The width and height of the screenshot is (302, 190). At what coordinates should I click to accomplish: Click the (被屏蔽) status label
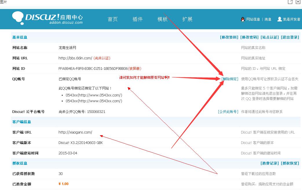click(135, 69)
